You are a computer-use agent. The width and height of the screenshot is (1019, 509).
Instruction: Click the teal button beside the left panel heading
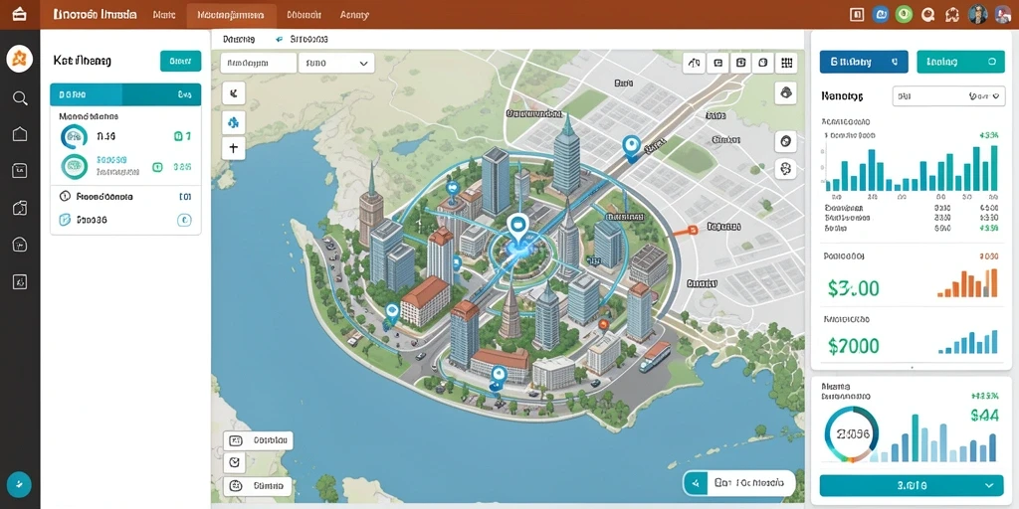[180, 61]
